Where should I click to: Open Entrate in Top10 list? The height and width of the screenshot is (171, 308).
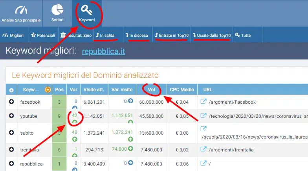[172, 35]
